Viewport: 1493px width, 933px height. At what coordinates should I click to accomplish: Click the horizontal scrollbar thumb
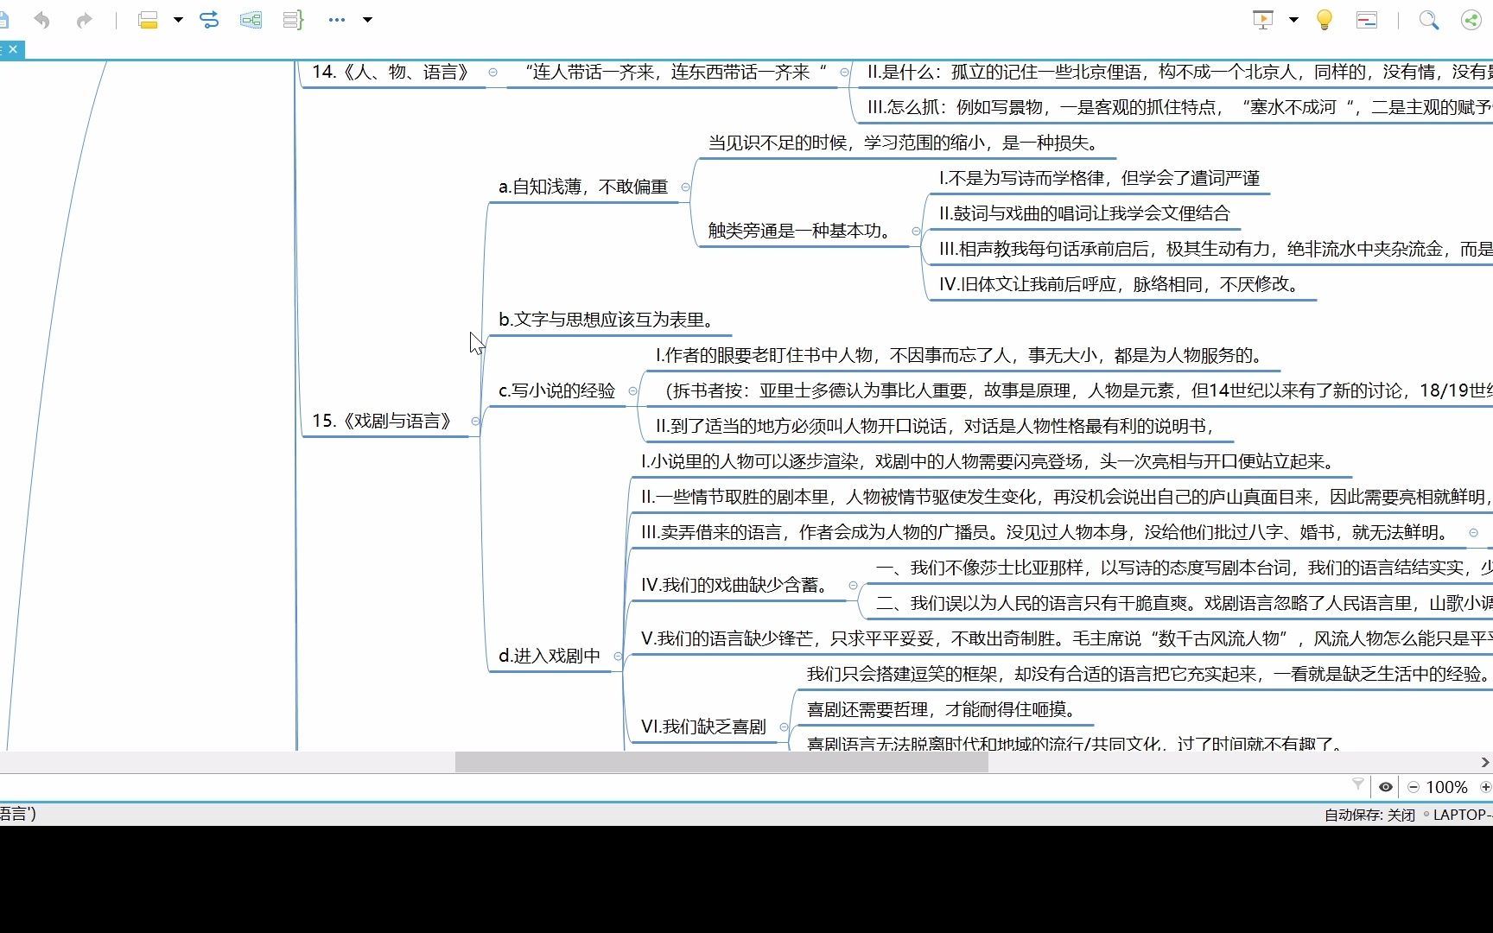coord(721,762)
